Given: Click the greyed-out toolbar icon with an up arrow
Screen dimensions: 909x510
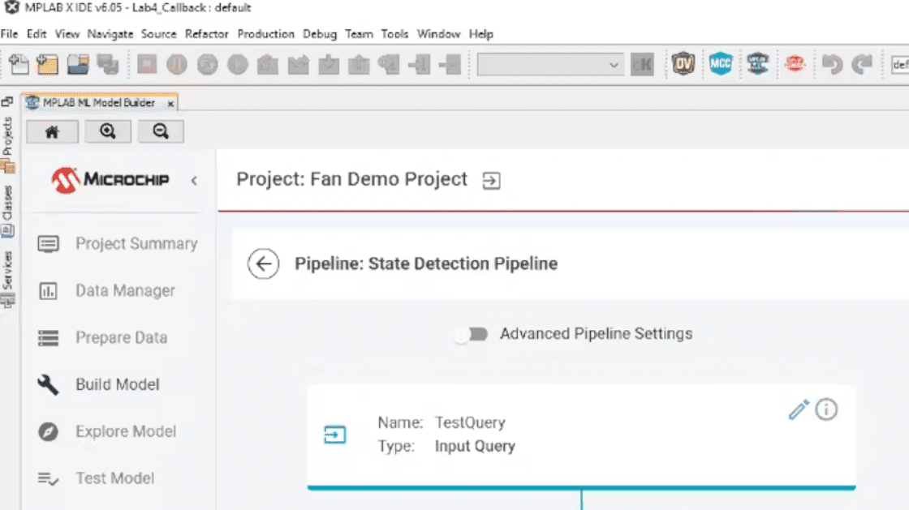Looking at the screenshot, I should [359, 64].
